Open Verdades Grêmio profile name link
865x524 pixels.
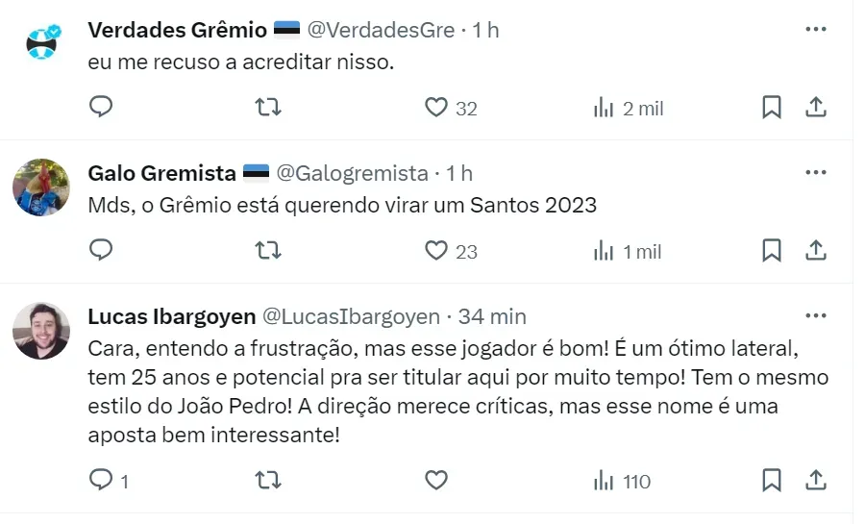coord(177,30)
